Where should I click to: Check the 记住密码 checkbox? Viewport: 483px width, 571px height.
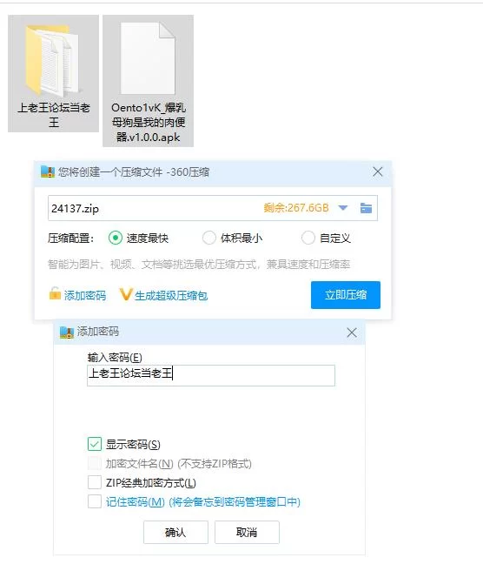95,501
